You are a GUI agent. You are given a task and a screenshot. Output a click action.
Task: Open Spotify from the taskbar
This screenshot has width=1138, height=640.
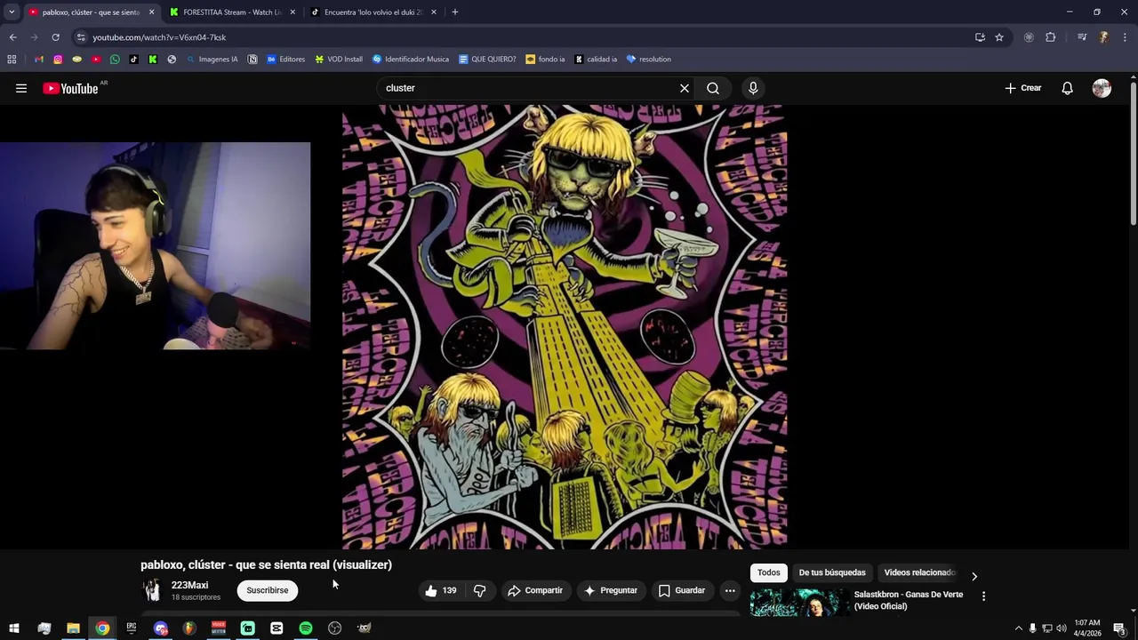[x=306, y=628]
